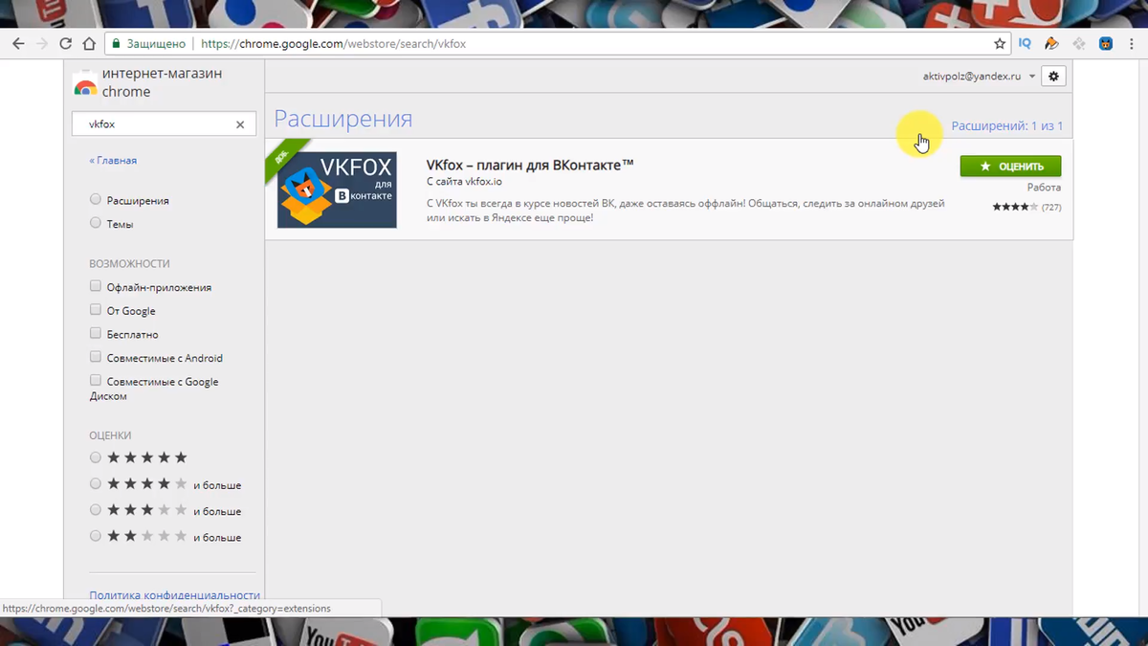Enable Совместимые с Android filter

(95, 357)
